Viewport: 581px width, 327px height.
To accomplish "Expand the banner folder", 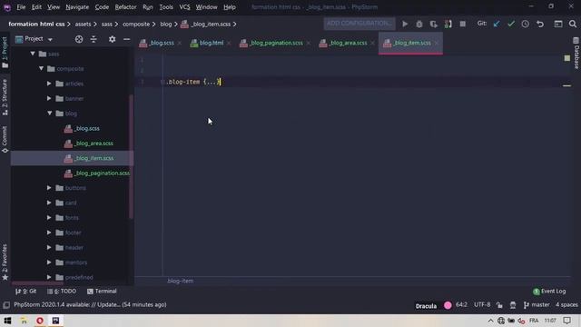I will pyautogui.click(x=49, y=98).
